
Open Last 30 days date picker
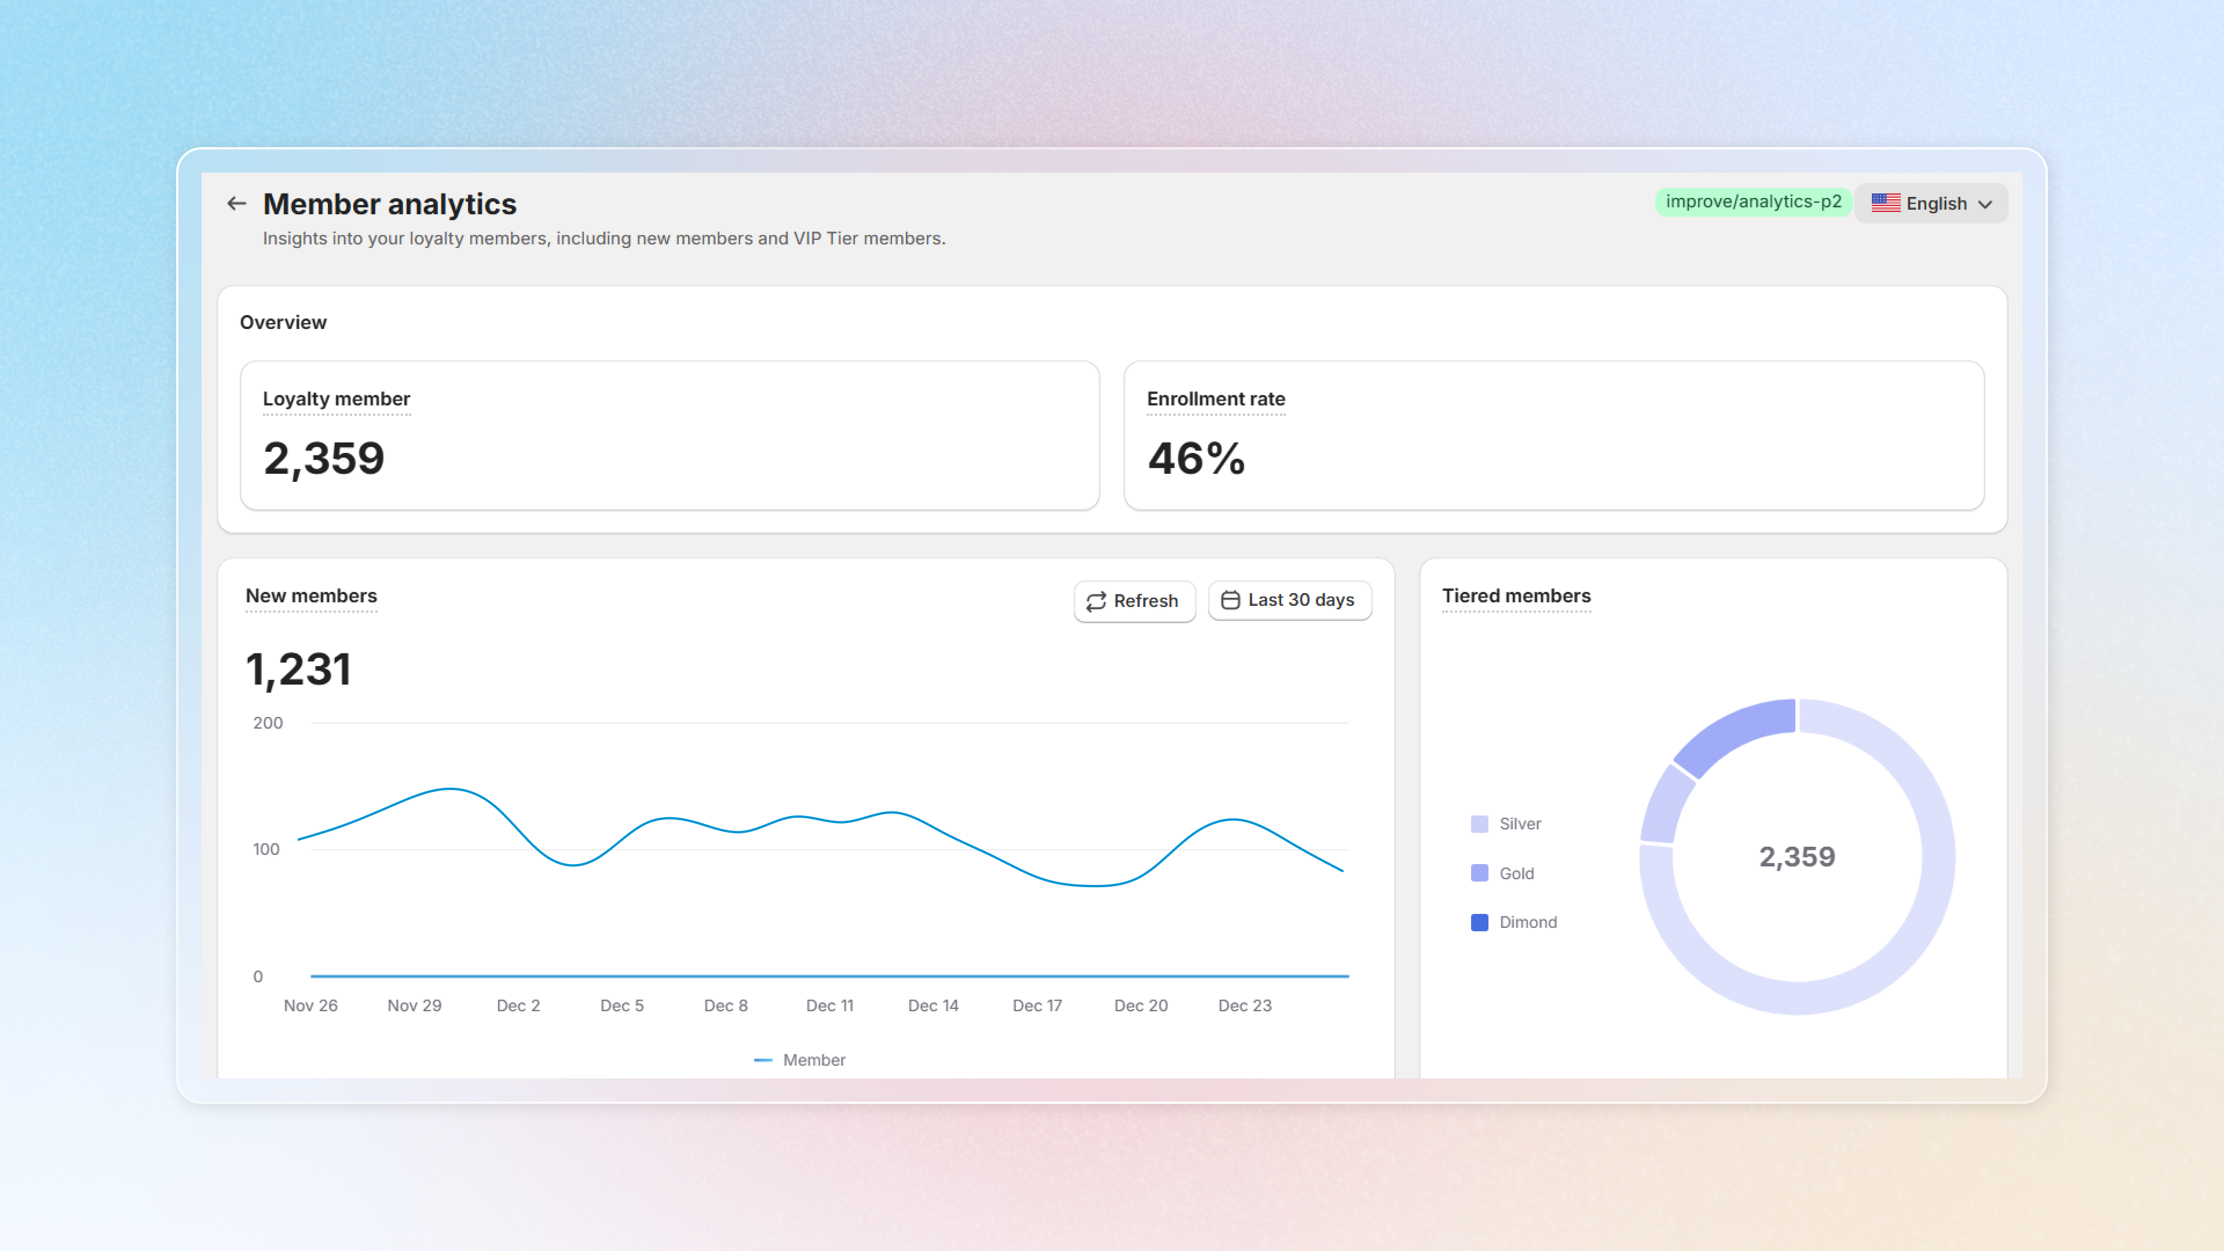(1290, 600)
